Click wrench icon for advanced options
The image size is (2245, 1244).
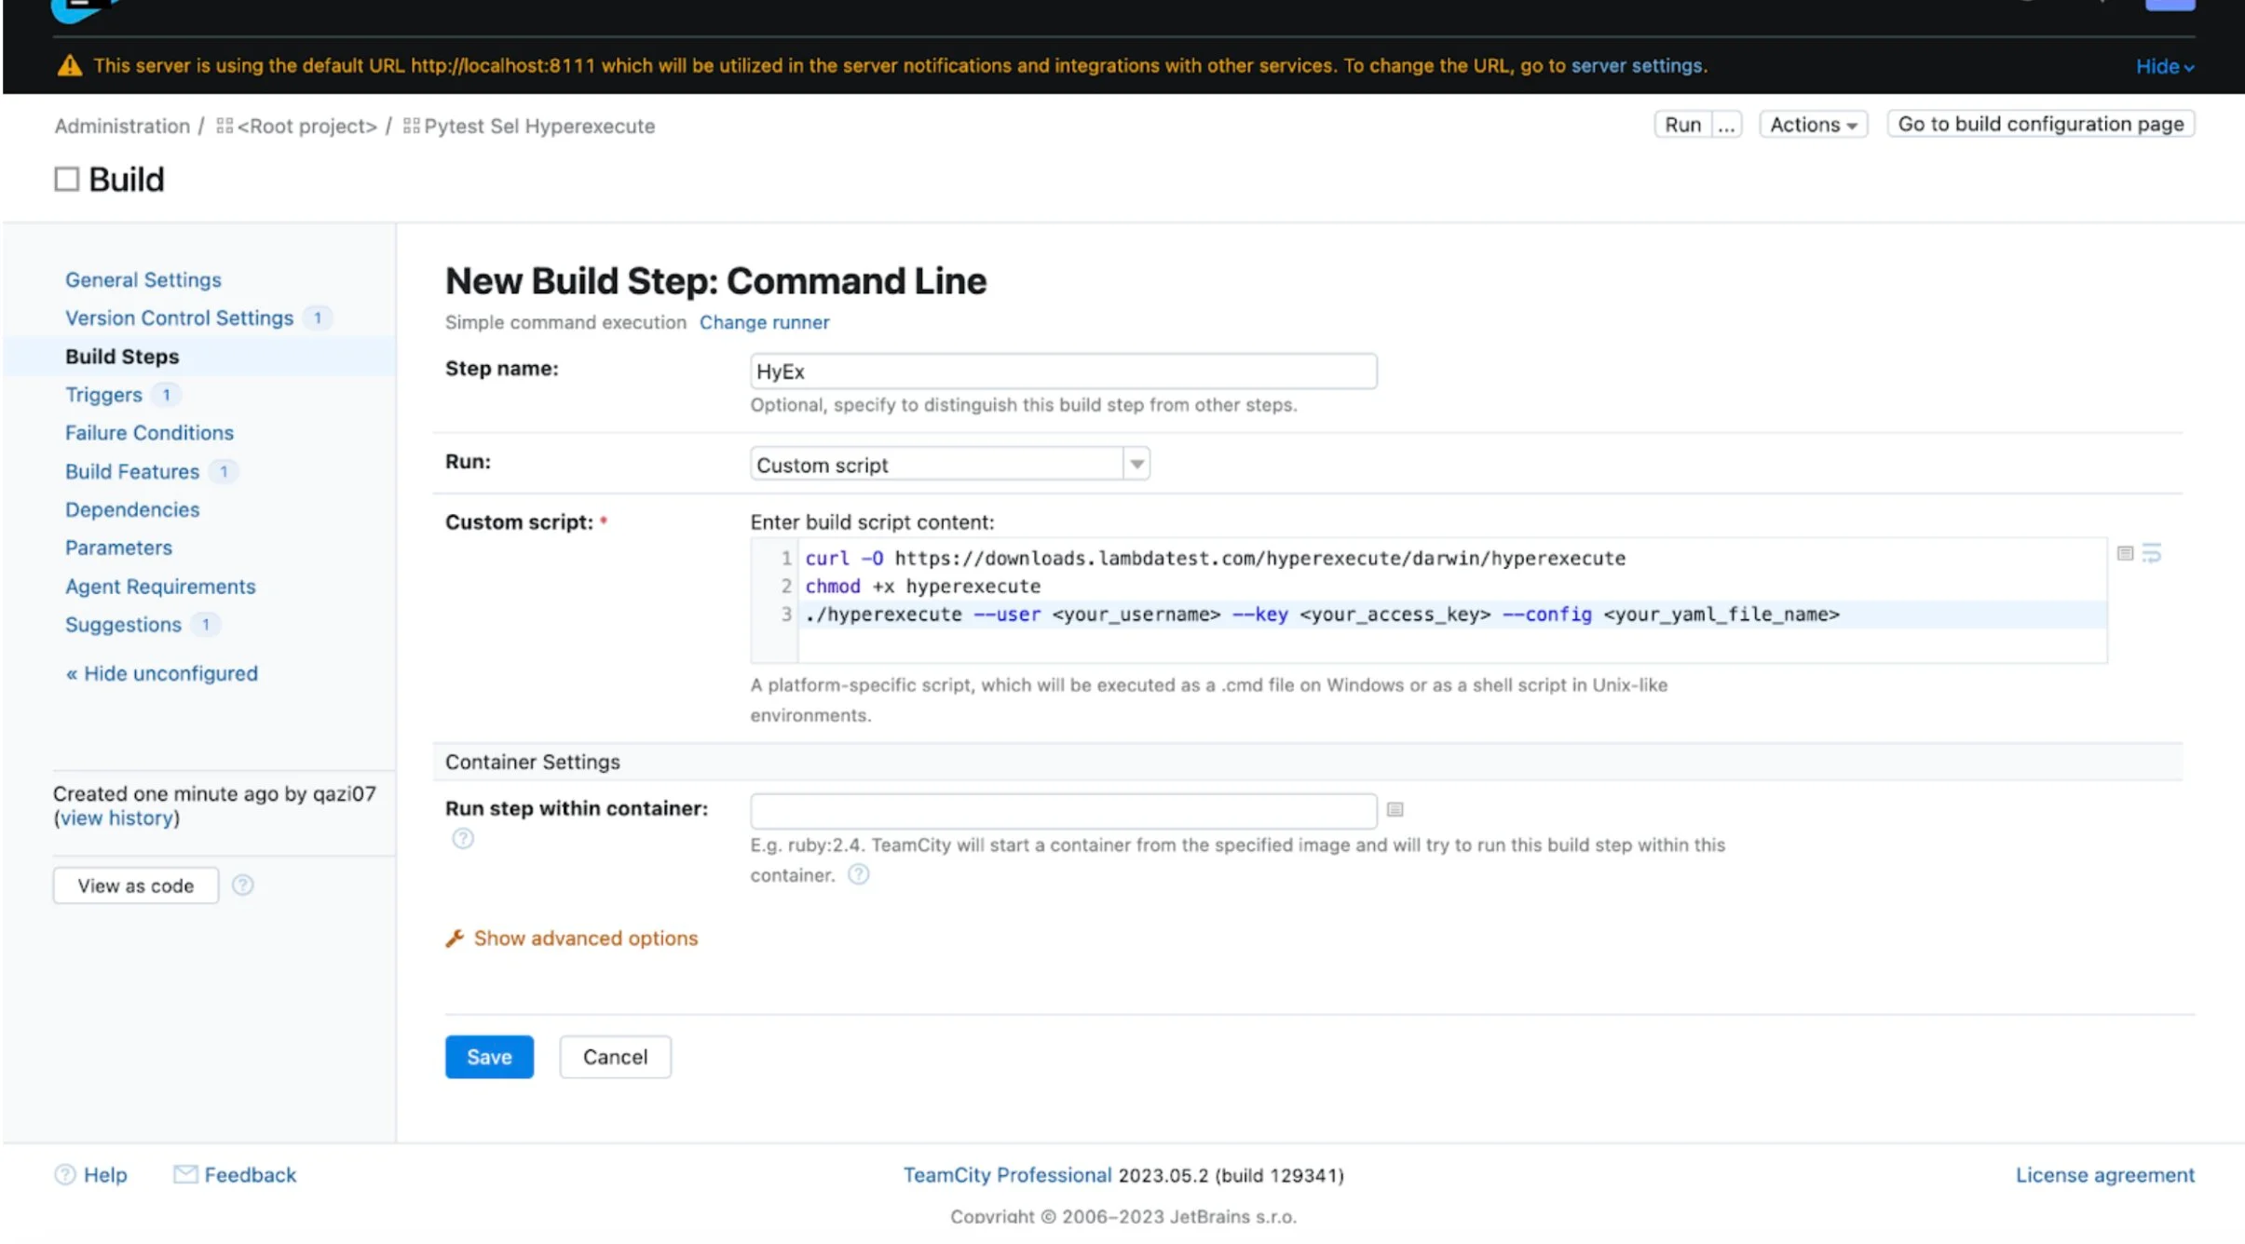click(455, 939)
